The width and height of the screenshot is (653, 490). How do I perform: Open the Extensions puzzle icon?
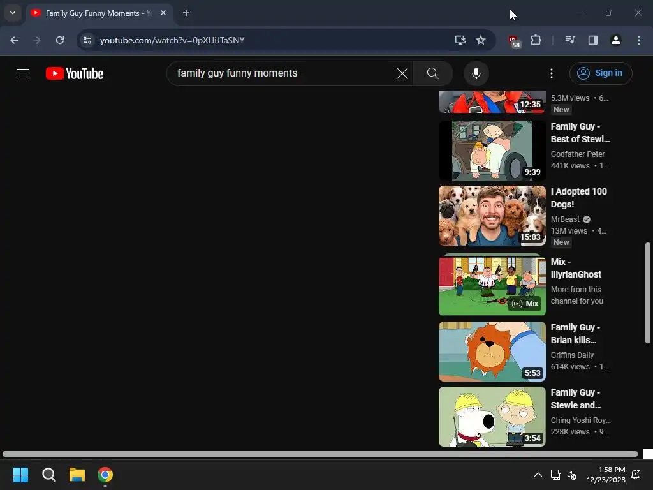(536, 40)
